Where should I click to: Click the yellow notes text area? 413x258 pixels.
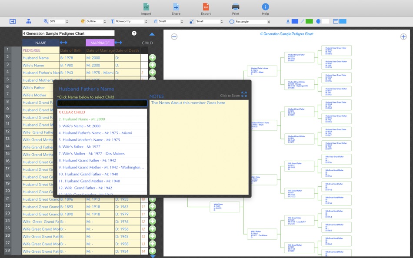click(199, 147)
